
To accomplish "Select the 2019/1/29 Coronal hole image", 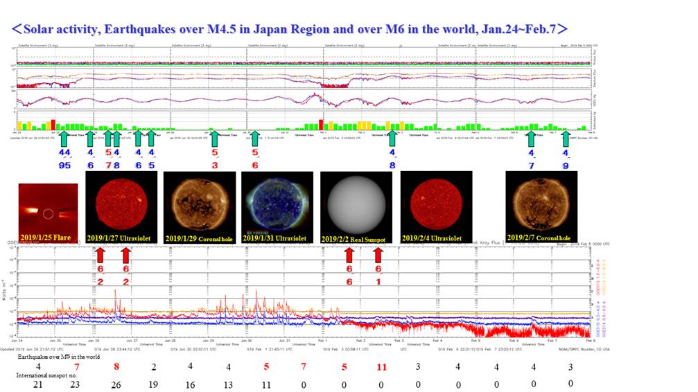I will pos(200,207).
